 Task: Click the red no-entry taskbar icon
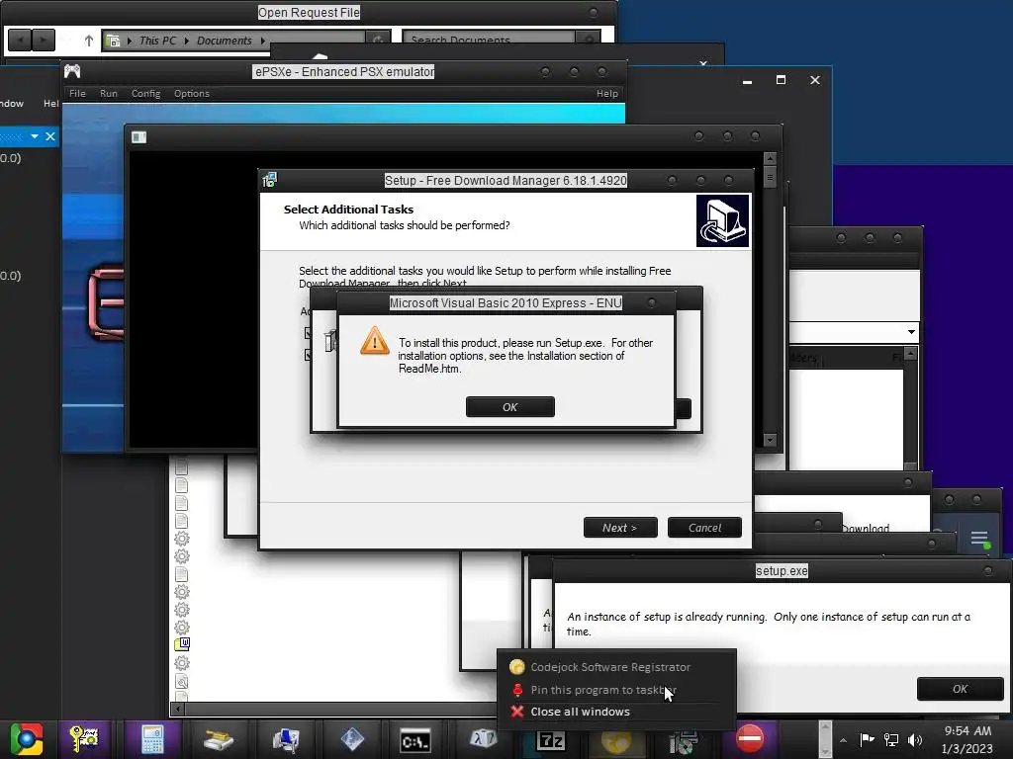[x=750, y=739]
